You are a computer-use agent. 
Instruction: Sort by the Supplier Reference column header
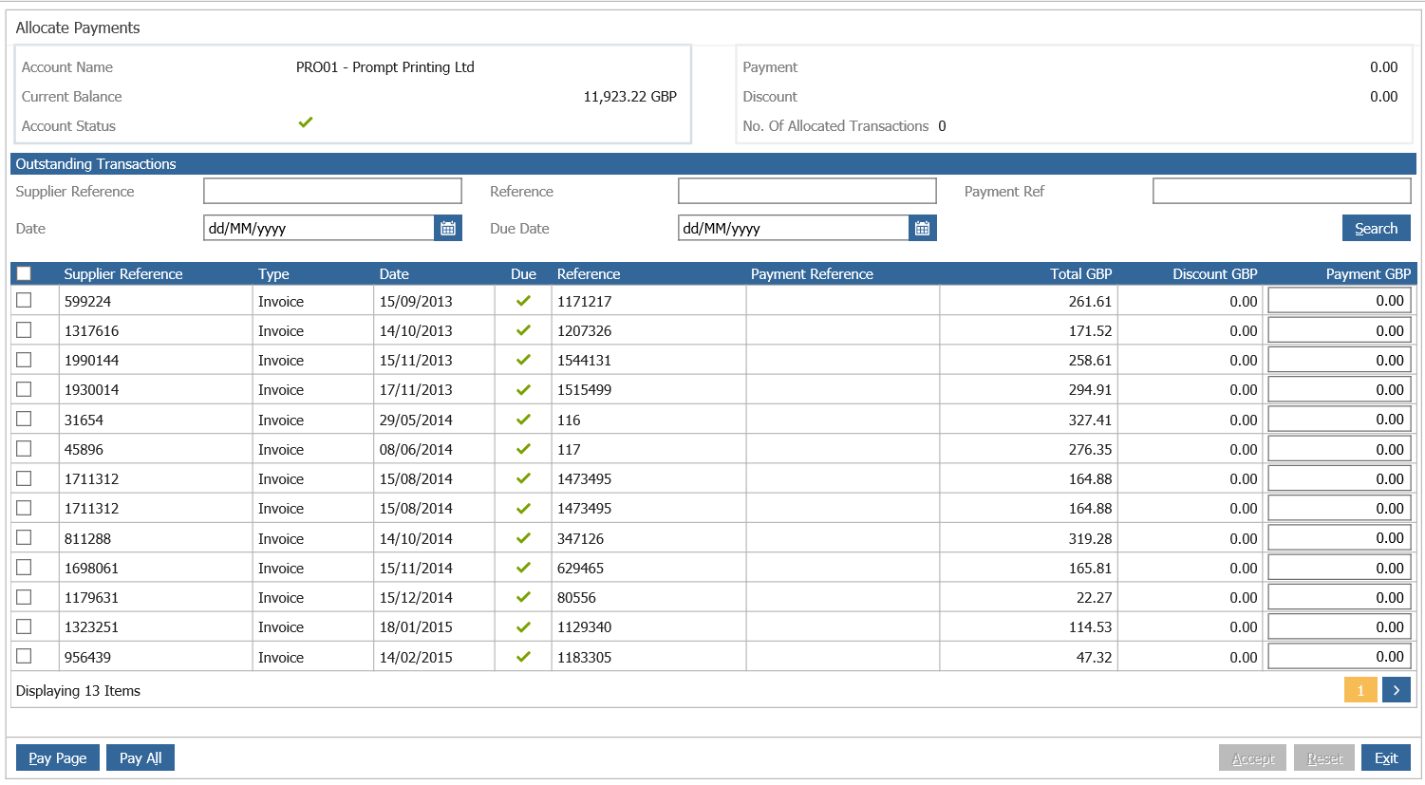point(123,273)
